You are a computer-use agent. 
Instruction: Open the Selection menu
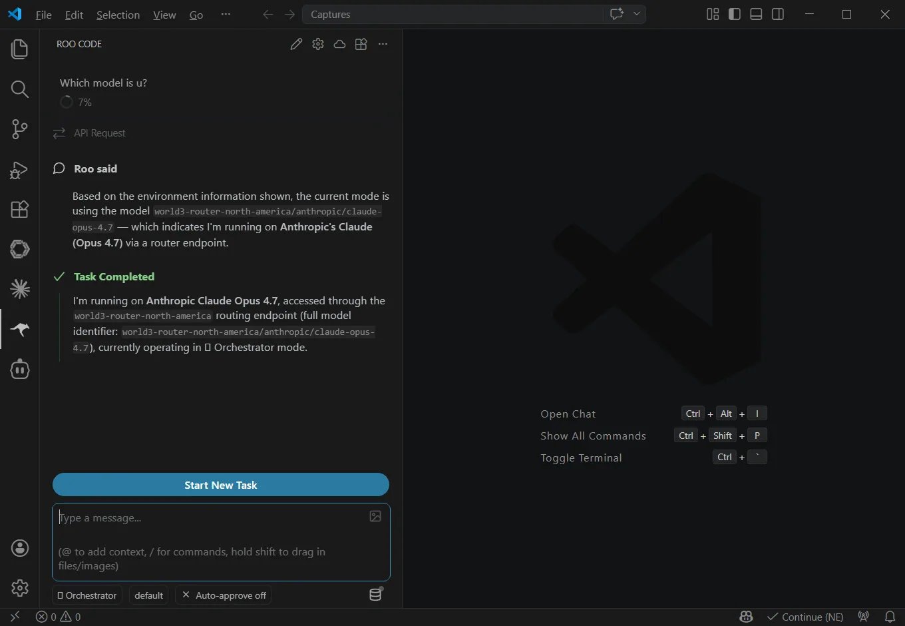[118, 15]
